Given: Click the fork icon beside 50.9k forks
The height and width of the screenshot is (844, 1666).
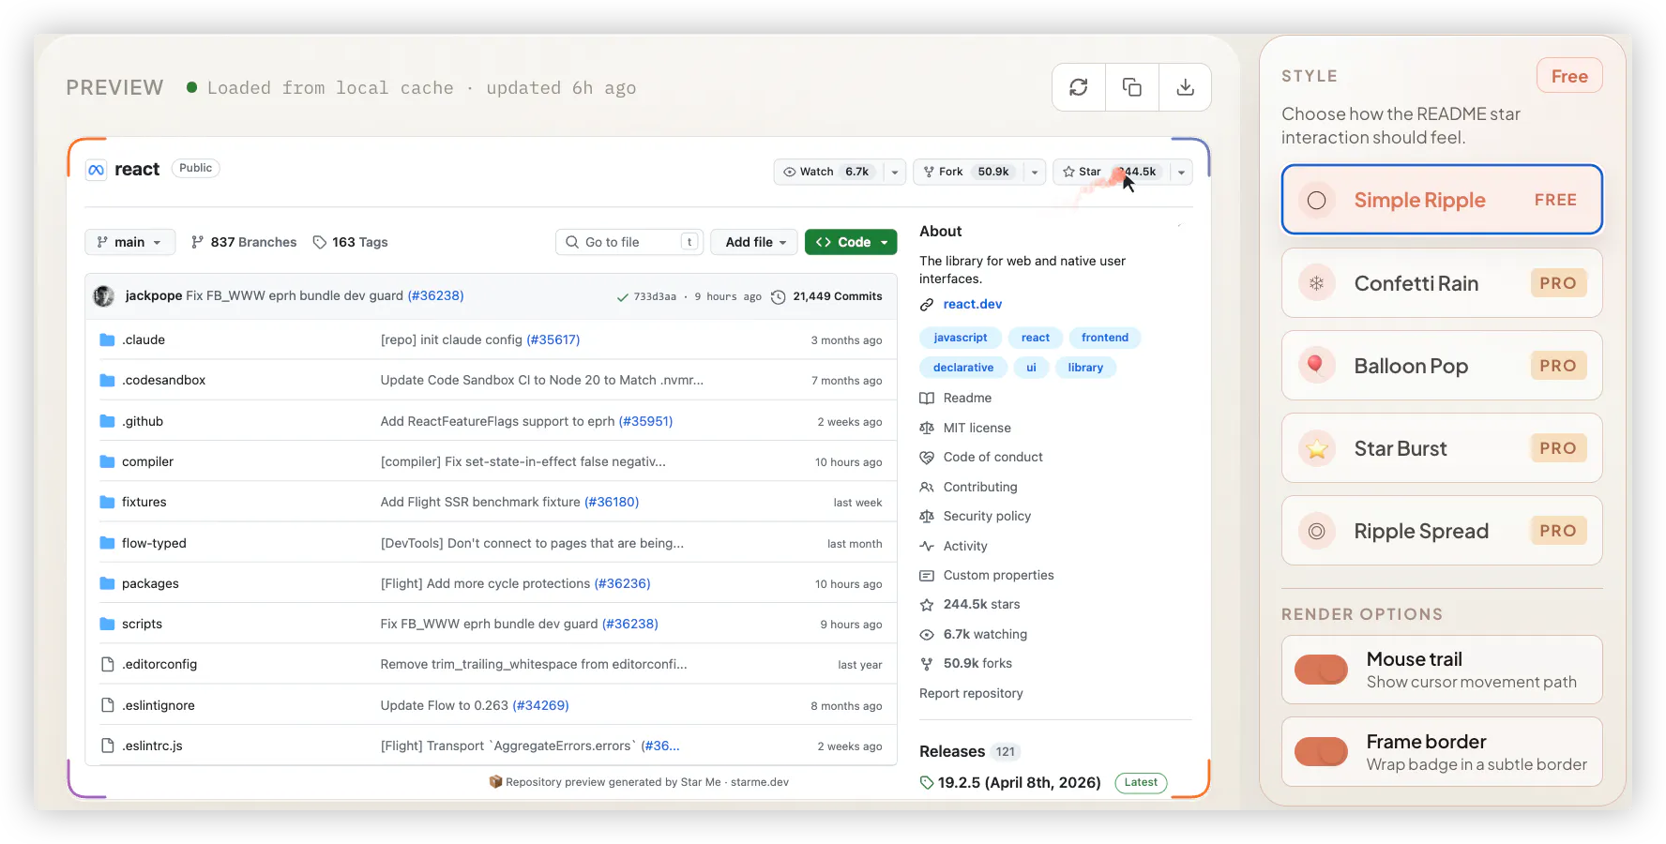Looking at the screenshot, I should (927, 664).
